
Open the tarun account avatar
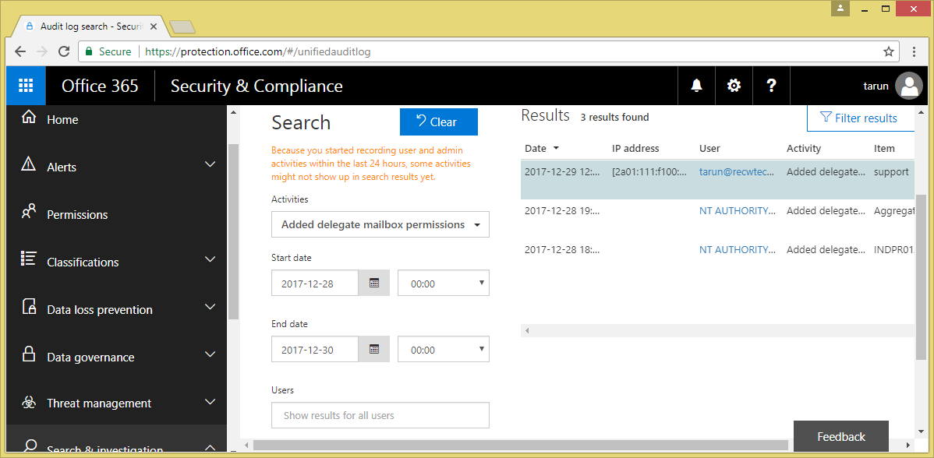point(909,86)
